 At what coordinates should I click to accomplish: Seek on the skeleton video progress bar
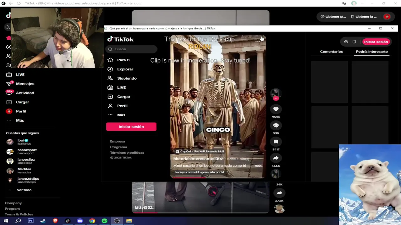tap(218, 177)
